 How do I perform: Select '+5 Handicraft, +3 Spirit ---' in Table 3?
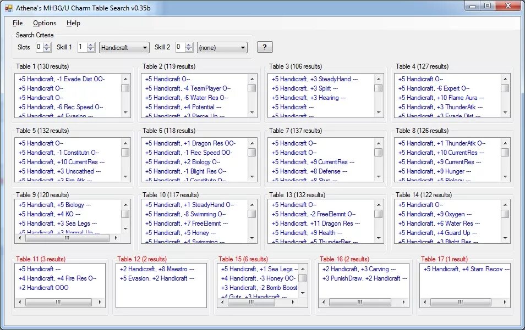[x=305, y=88]
